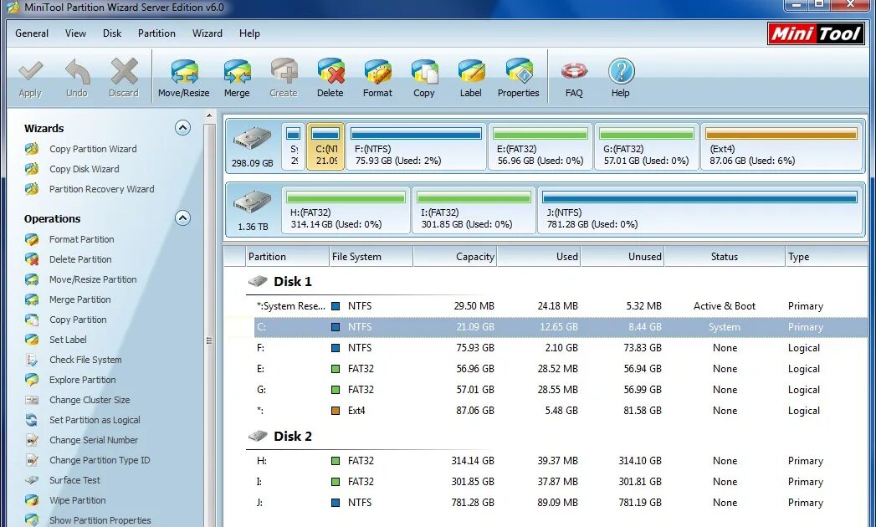Image resolution: width=876 pixels, height=527 pixels.
Task: Sort by the Capacity column header
Action: click(x=455, y=257)
